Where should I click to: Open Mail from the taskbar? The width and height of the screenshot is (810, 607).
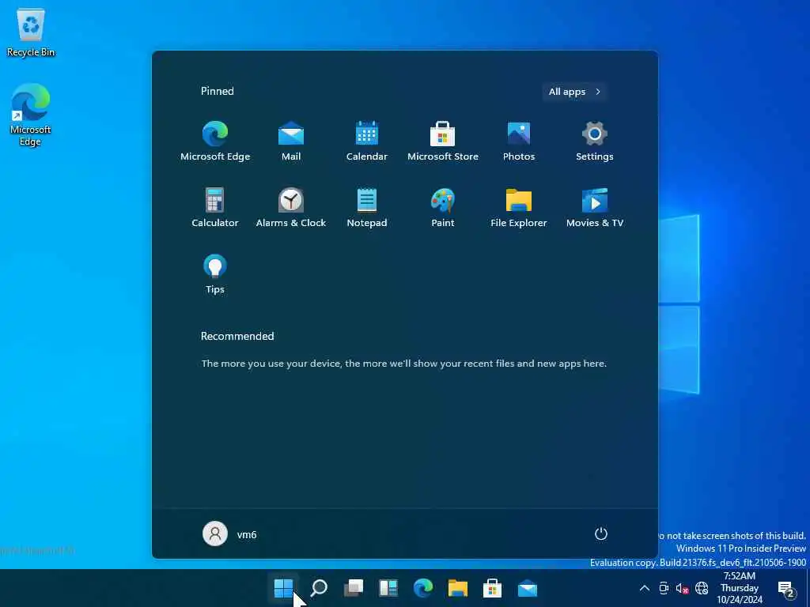coord(528,588)
